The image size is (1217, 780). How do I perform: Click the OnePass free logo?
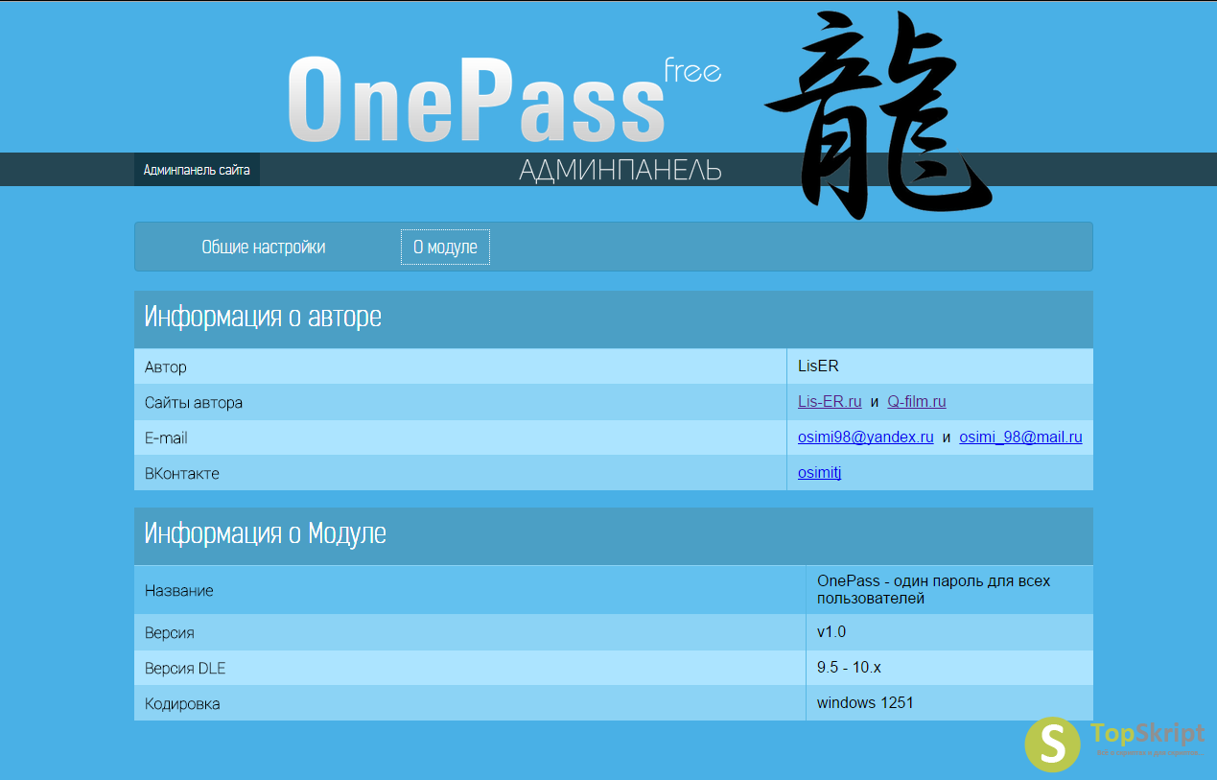[503, 101]
